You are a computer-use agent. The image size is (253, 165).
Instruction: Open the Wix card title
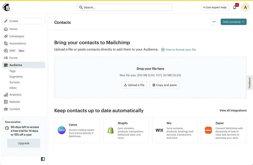169,123
